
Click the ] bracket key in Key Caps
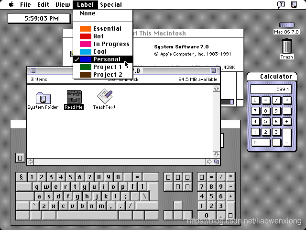[x=142, y=187]
